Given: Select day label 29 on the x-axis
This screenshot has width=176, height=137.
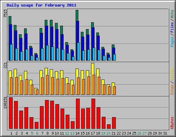Looking at the screenshot, I should (155, 133).
